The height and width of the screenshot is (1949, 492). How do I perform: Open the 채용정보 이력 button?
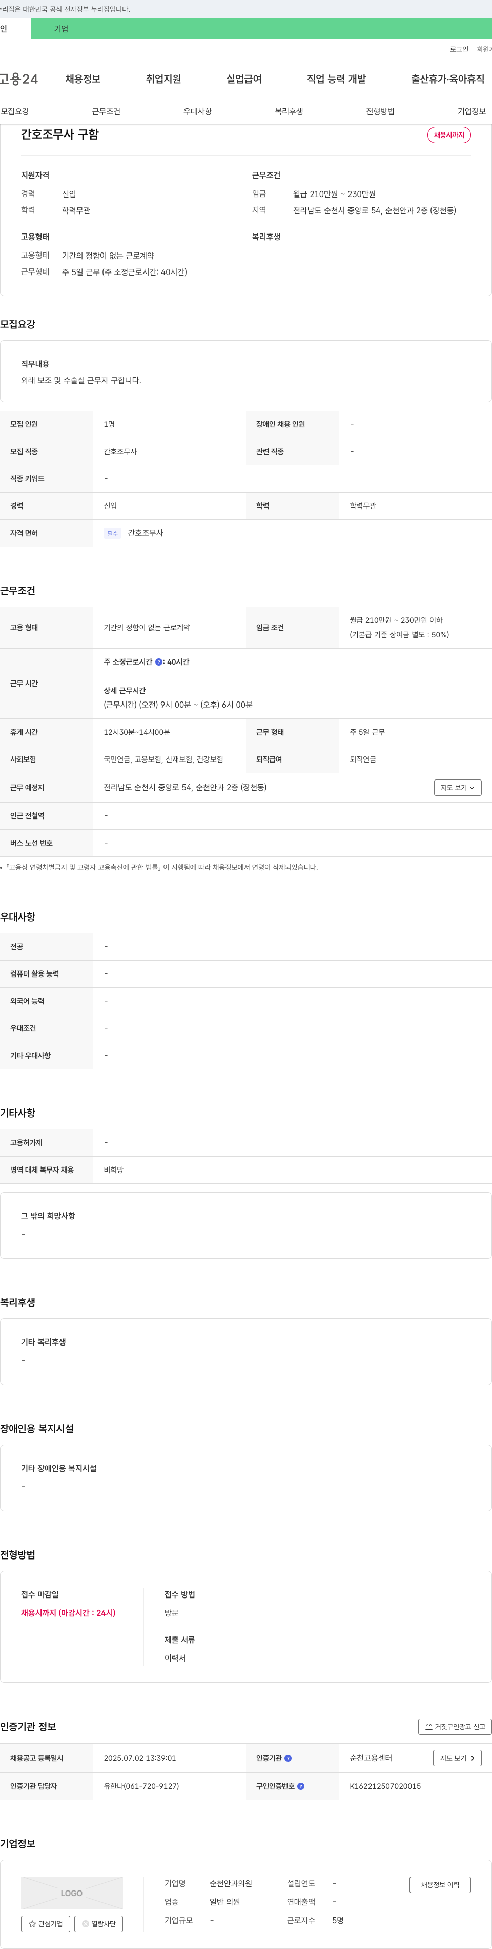point(440,1885)
